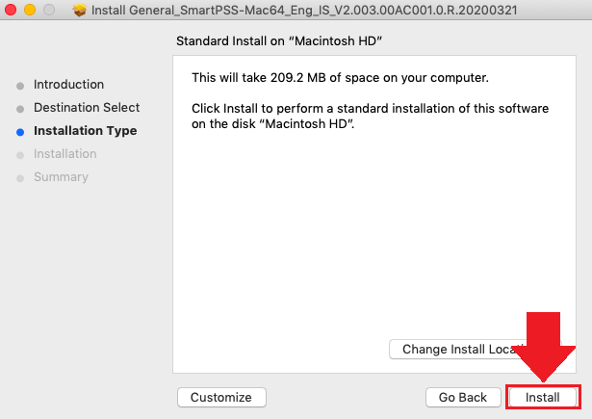
Task: Open the Customize options
Action: click(220, 397)
